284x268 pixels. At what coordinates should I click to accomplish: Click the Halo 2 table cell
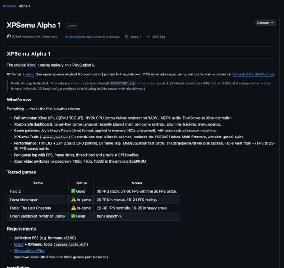click(38, 191)
